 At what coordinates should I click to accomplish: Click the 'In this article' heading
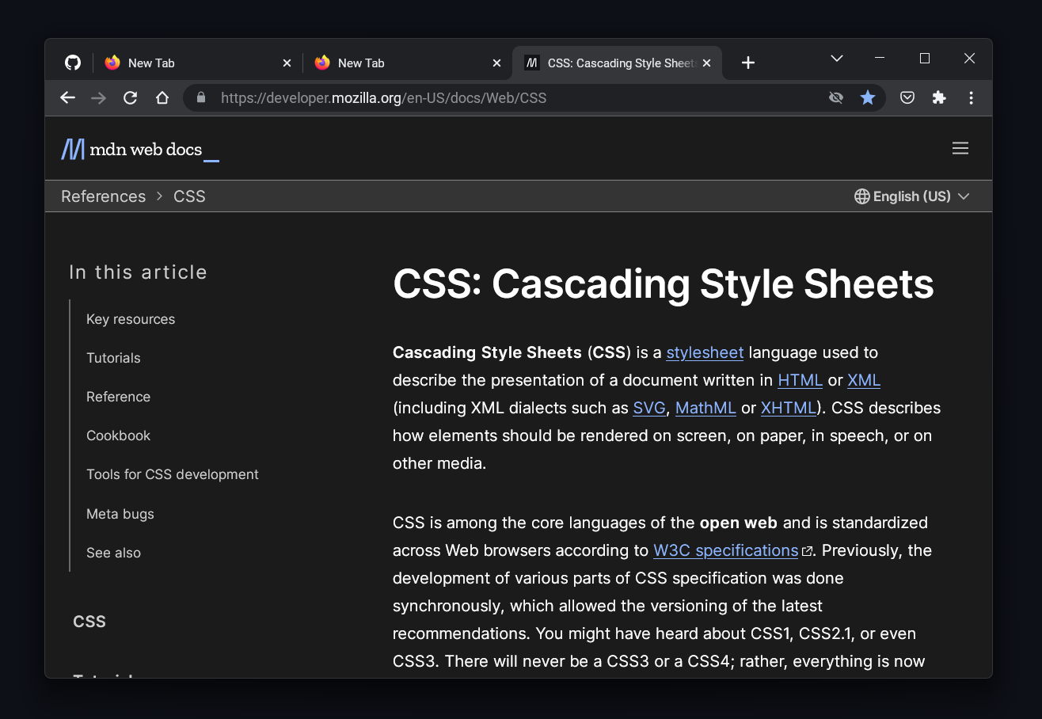[138, 272]
